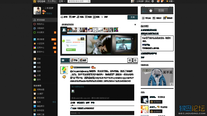
Task: Click the search magnifier icon
Action: pyautogui.click(x=89, y=1)
